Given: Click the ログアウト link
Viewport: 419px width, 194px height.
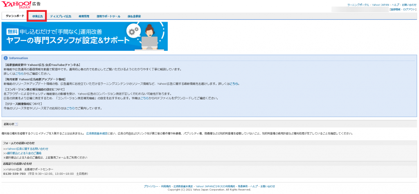Looking at the screenshot, I should click(x=409, y=9).
